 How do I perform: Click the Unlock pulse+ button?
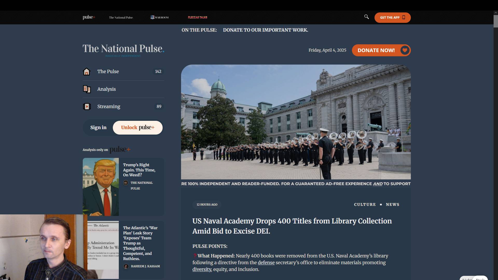[x=137, y=128]
